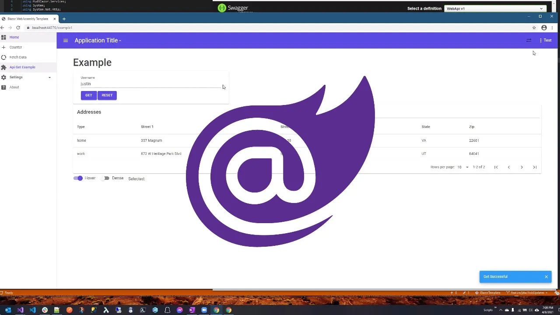
Task: Open OneNote from the taskbar
Action: click(x=192, y=310)
